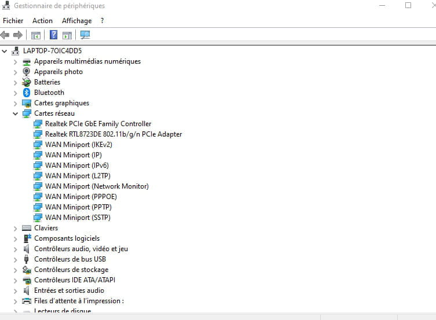
Task: Click the Cartes réseau network icon
Action: [27, 113]
